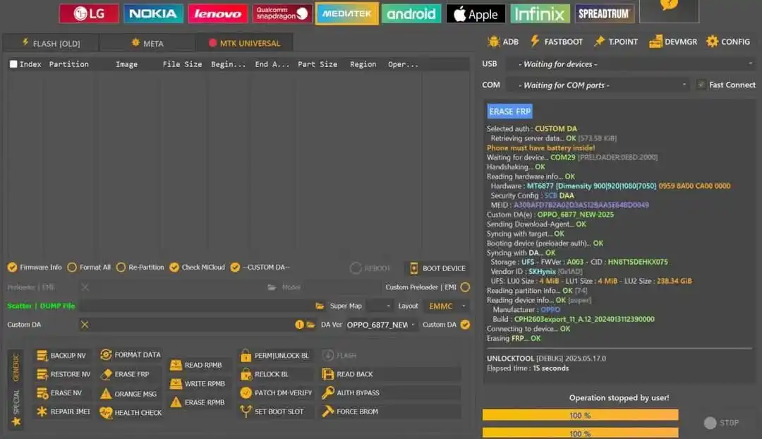Image resolution: width=762 pixels, height=439 pixels.
Task: Click the Scatter file path field
Action: (x=197, y=306)
